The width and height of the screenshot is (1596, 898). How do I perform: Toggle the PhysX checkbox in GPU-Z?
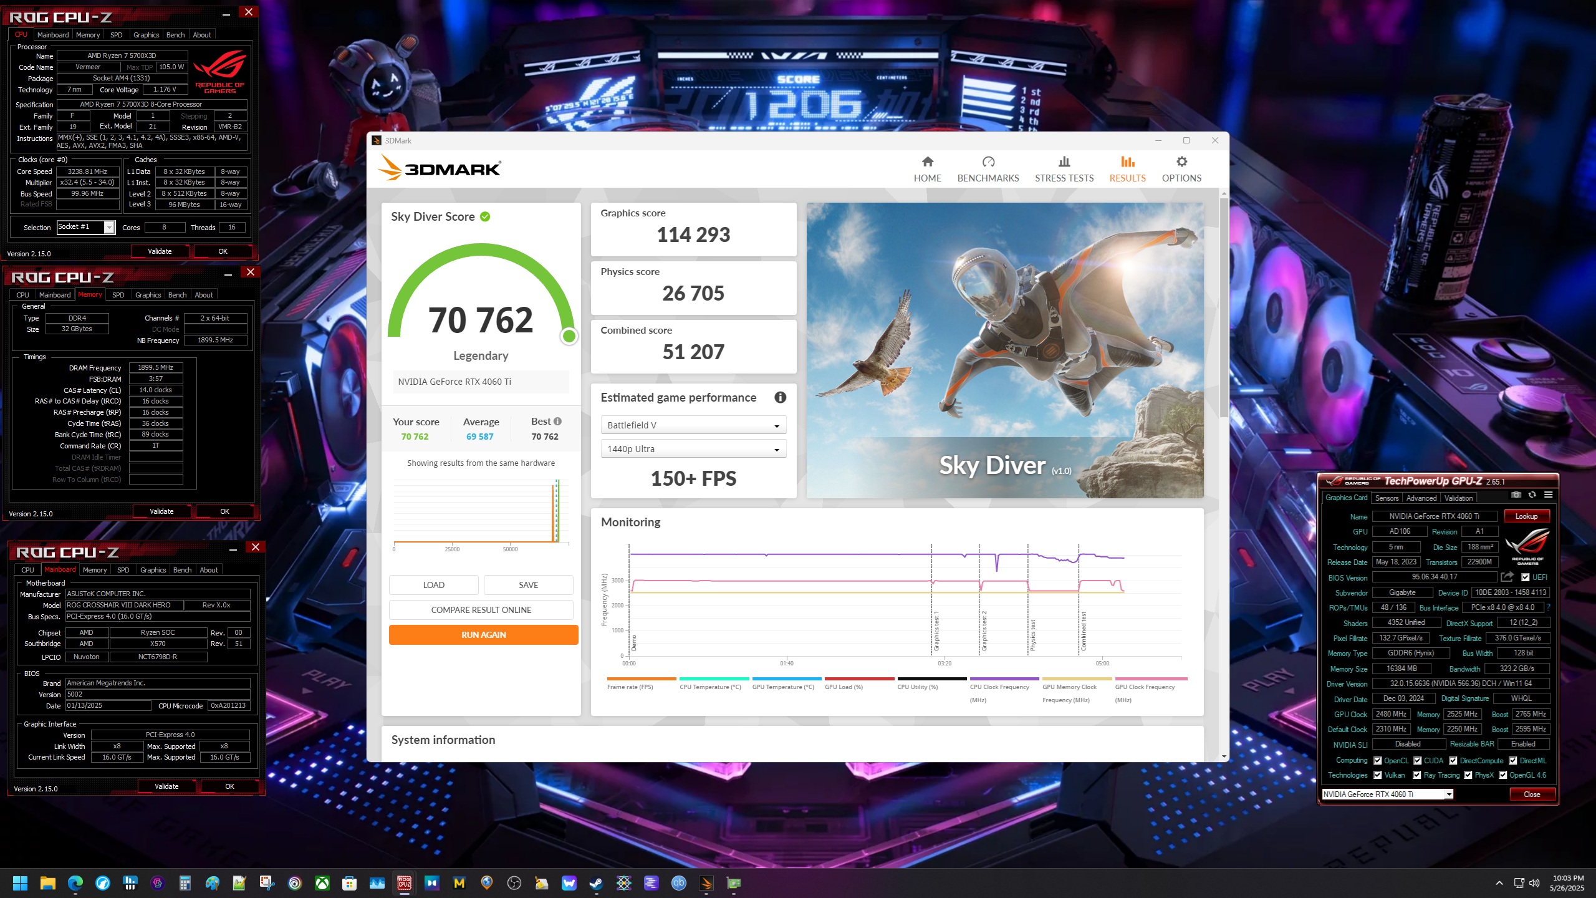click(x=1468, y=775)
